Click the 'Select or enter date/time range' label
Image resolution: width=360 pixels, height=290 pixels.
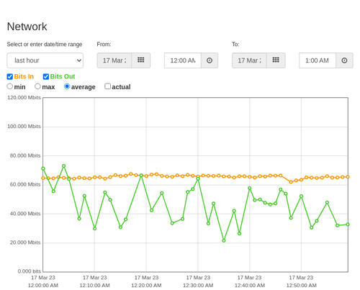45,45
